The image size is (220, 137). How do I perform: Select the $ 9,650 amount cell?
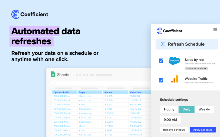(116, 100)
